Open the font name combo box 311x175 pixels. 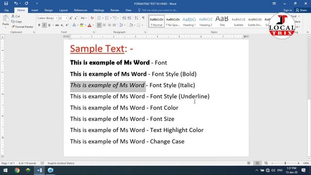[47, 18]
